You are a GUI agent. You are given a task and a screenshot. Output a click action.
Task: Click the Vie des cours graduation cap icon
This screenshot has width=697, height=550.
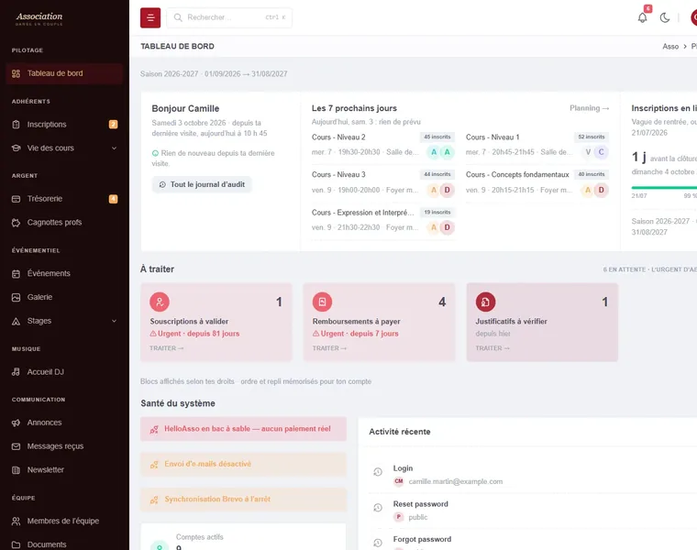pos(16,148)
